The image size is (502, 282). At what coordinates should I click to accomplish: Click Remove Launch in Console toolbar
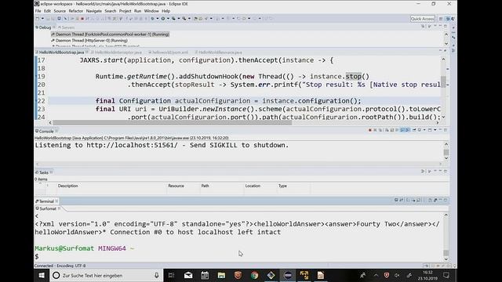coord(375,130)
